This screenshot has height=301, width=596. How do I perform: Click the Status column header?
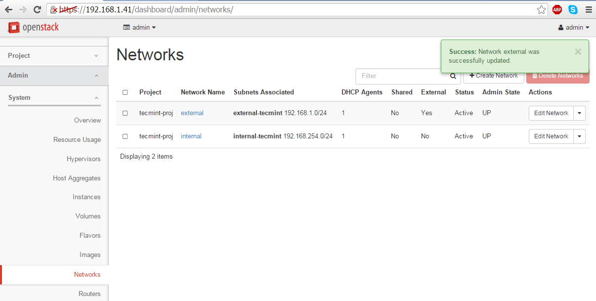[465, 92]
